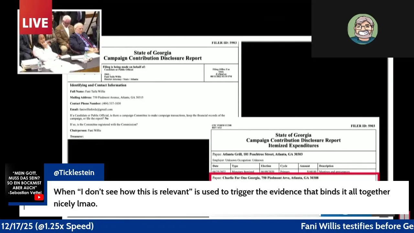The height and width of the screenshot is (233, 414).
Task: Click the "Employer: Unknown Occupation: Unknown" line
Action: tap(238, 160)
